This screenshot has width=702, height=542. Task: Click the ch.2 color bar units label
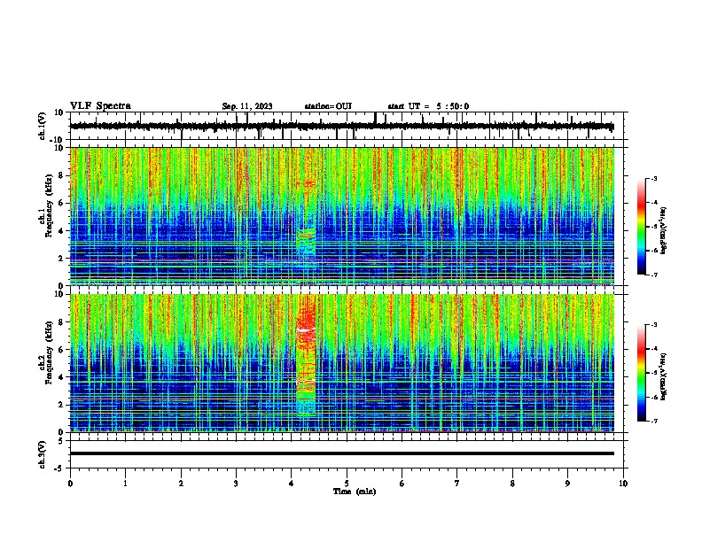click(664, 376)
